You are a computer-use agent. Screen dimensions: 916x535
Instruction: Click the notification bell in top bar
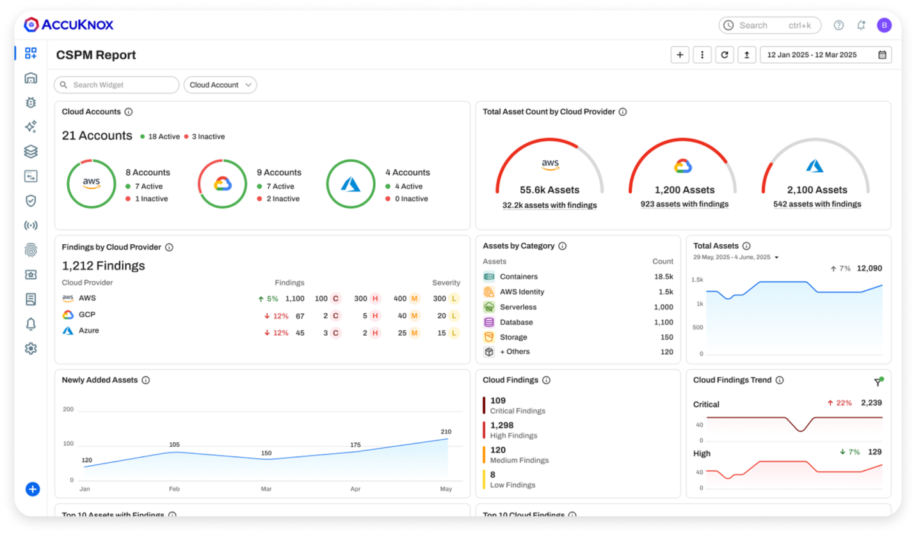pyautogui.click(x=861, y=26)
